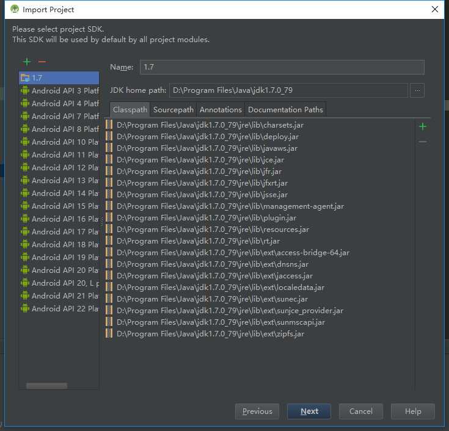Click Android icon for API 15 Platform

click(x=25, y=206)
